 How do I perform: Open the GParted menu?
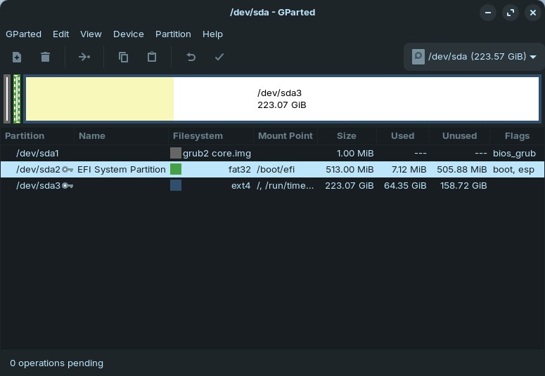(23, 34)
